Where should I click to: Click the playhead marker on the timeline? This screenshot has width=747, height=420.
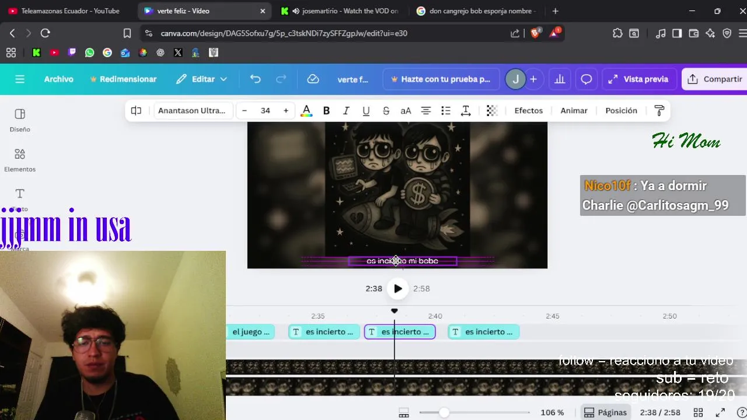pyautogui.click(x=395, y=311)
